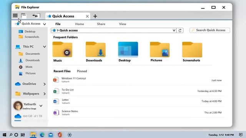This screenshot has height=138, width=246.
Task: Open the File ribbon menu
Action: click(x=58, y=24)
